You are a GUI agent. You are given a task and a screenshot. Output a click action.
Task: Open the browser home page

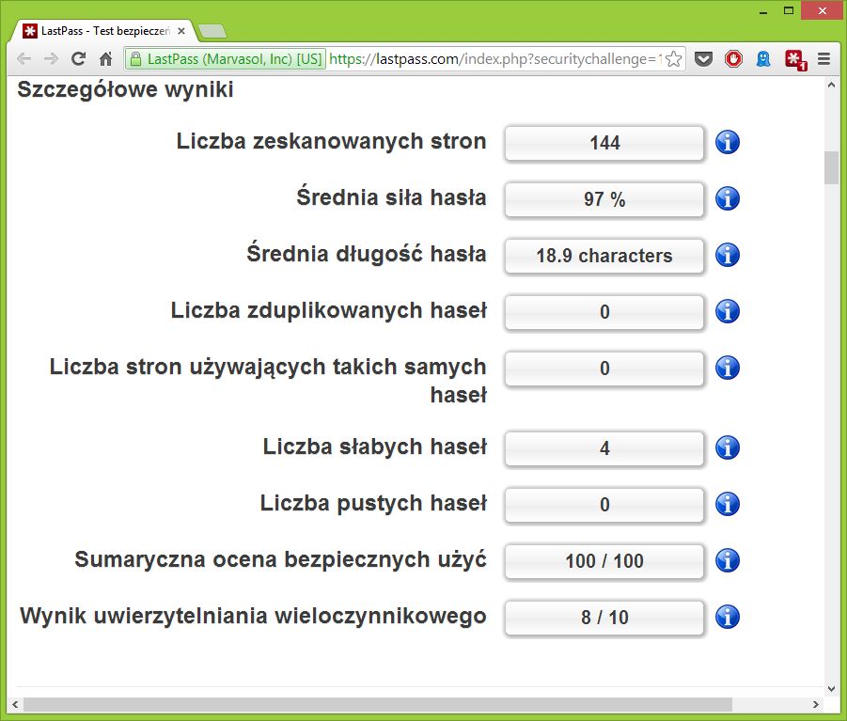[106, 59]
